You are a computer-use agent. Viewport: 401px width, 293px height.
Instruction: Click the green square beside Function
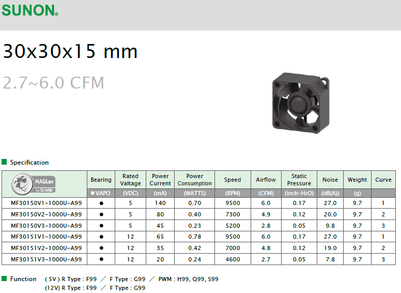[x=4, y=279]
